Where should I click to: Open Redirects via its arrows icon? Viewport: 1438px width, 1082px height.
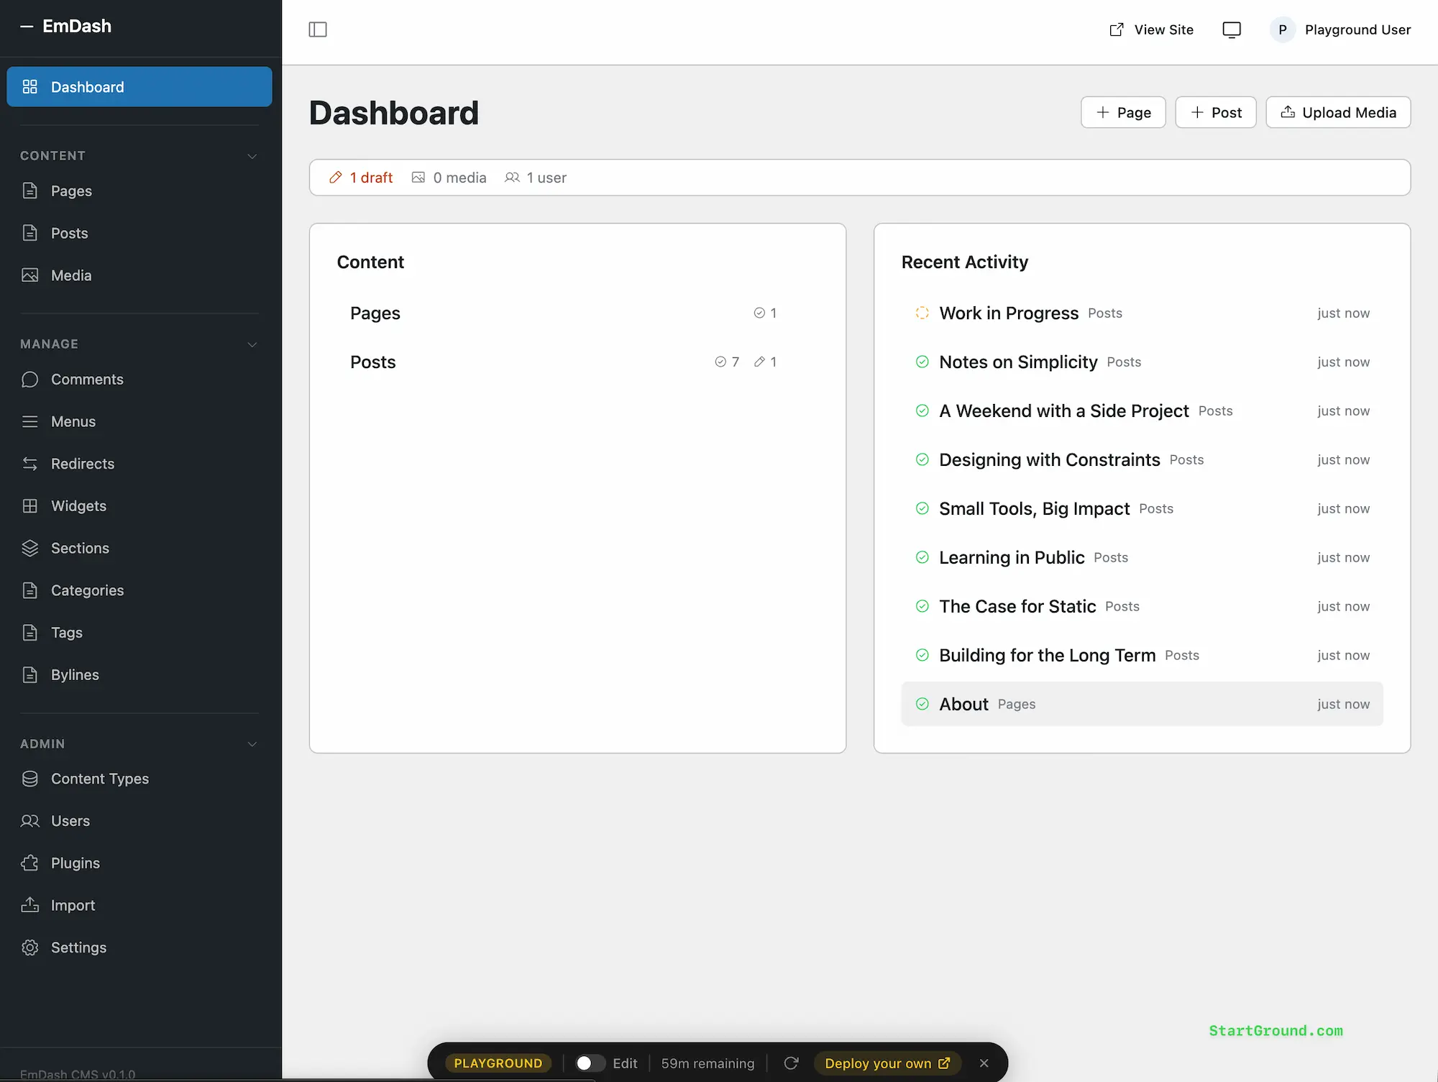coord(29,464)
